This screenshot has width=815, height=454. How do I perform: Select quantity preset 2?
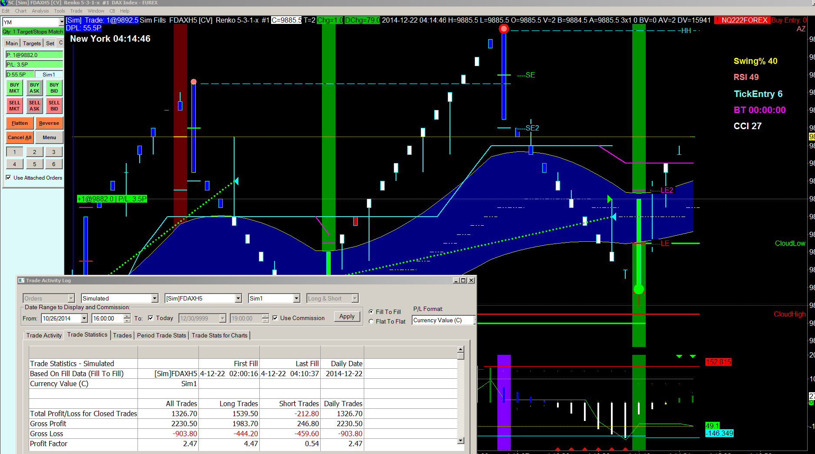(34, 152)
